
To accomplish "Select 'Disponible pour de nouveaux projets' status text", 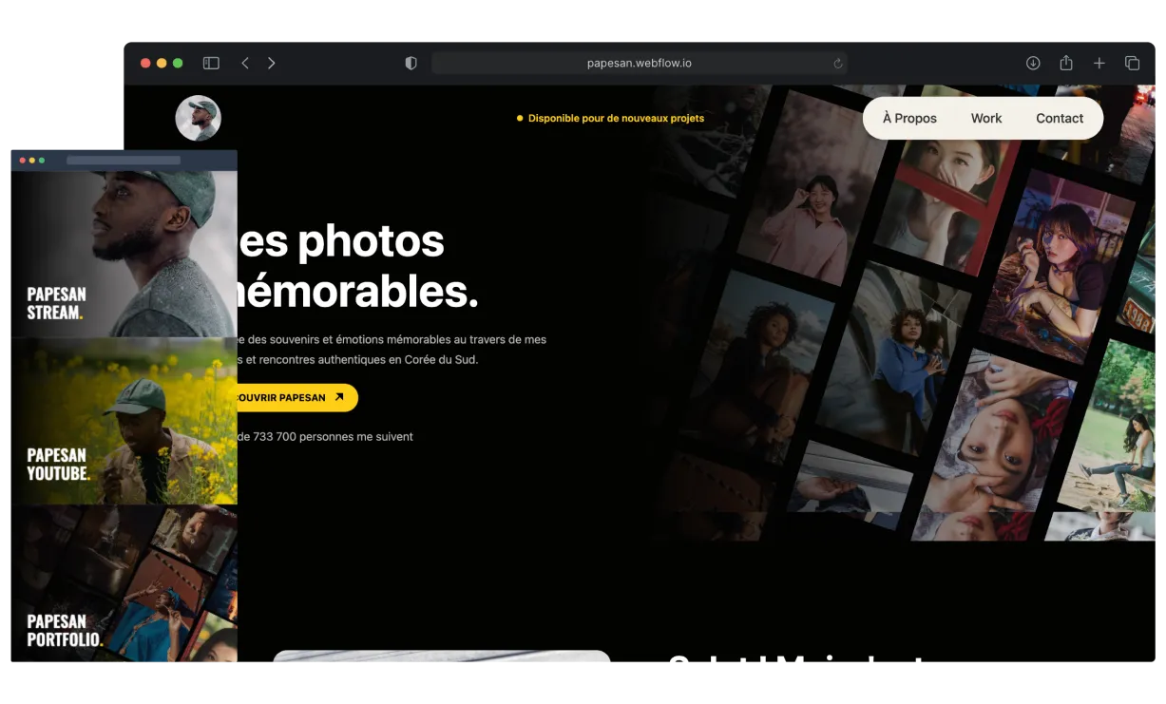I will coord(616,118).
